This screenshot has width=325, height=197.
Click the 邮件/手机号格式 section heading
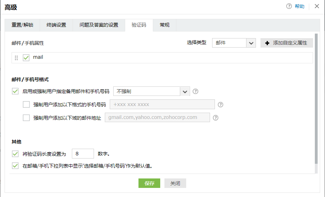30,79
